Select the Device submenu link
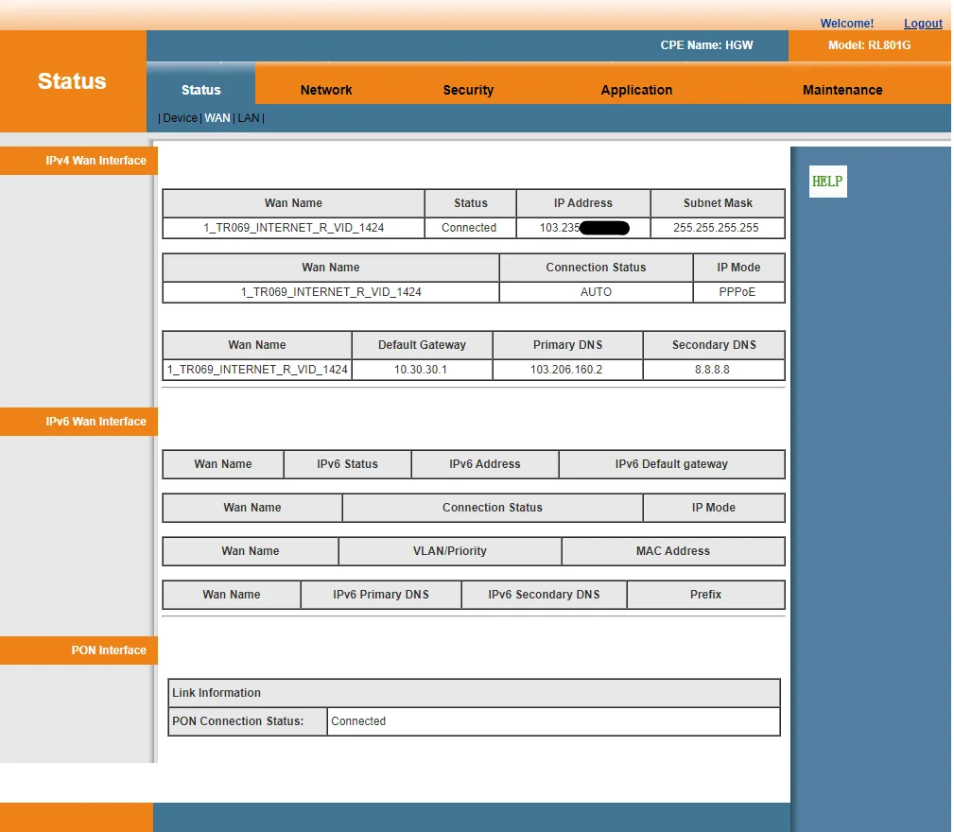The height and width of the screenshot is (832, 954). click(x=180, y=118)
